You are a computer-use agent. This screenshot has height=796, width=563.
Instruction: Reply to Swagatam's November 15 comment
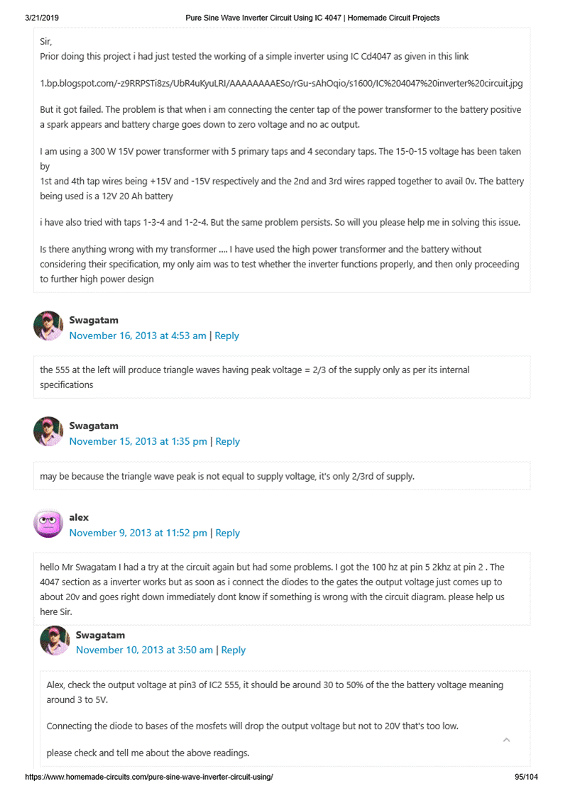[x=228, y=441]
